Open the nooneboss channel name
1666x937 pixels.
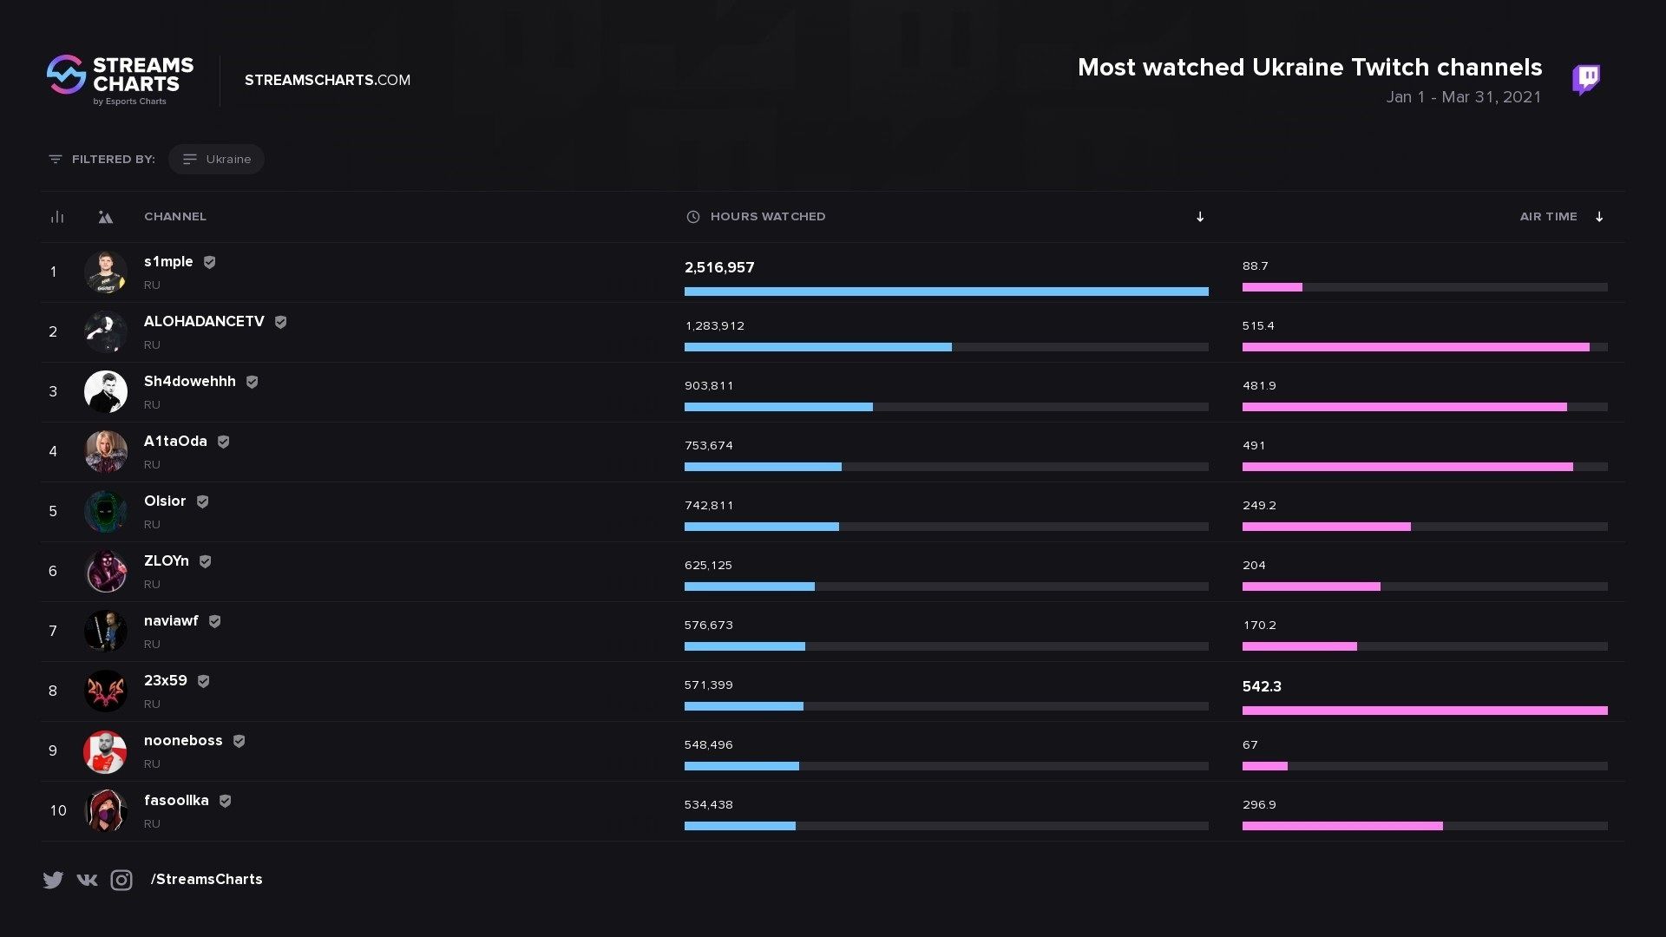click(x=183, y=741)
